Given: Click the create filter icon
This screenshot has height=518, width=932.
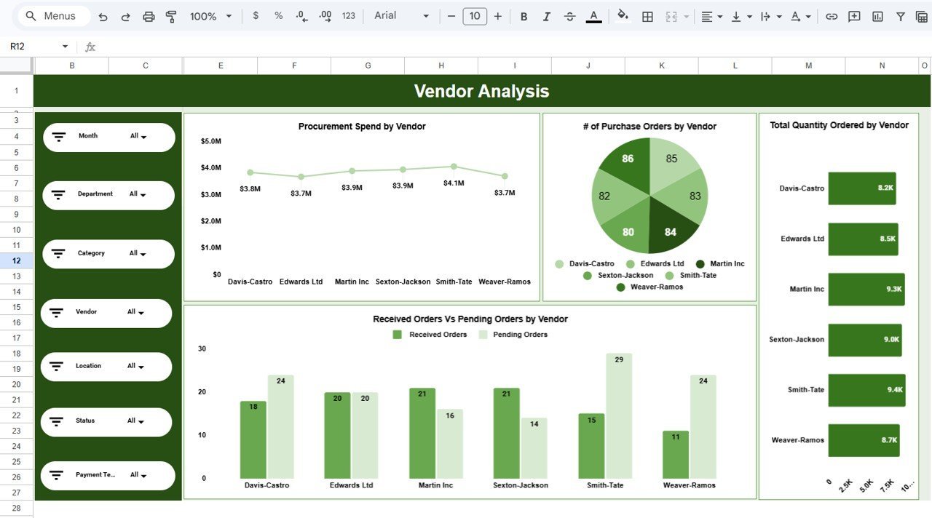Looking at the screenshot, I should [x=901, y=16].
